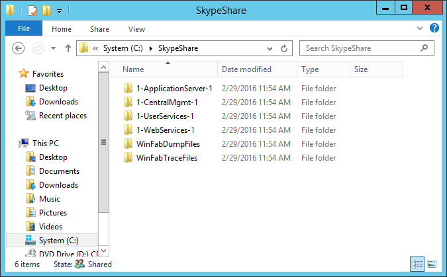The height and width of the screenshot is (277, 447).
Task: Sort by the Size column header
Action: pos(376,69)
